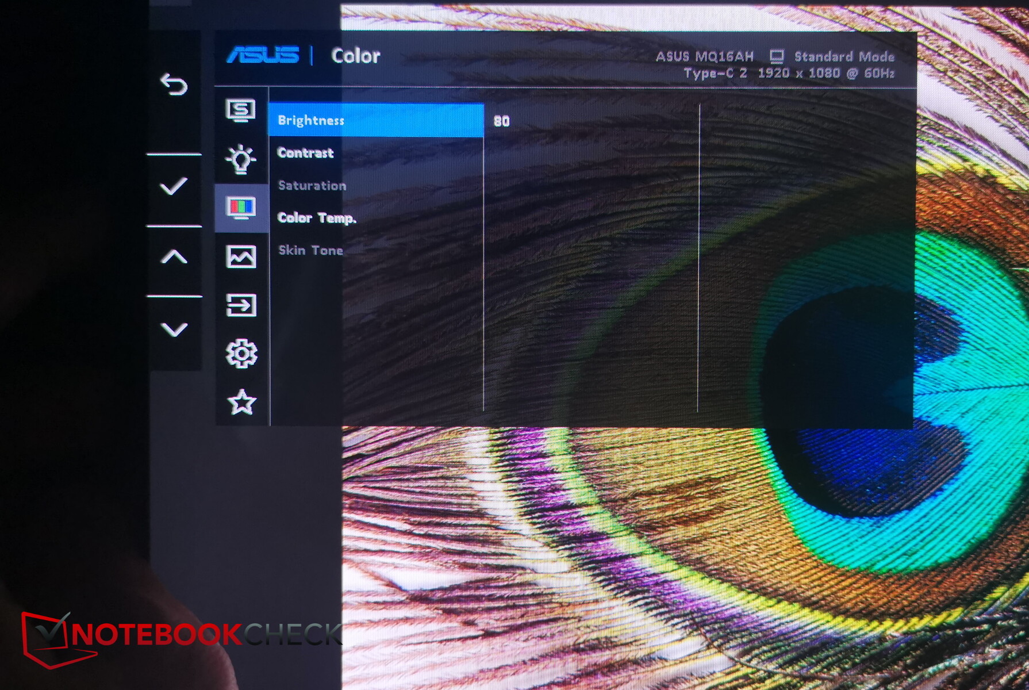This screenshot has height=690, width=1029.
Task: Click the Type-C 2 input label
Action: [715, 74]
